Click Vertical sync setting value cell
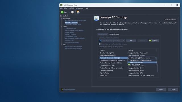Image resolution: width=182 pixels, height=102 pixels. pos(142,76)
